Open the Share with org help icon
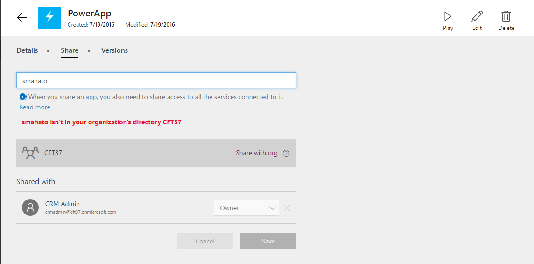Screen dimensions: 534x264 point(286,153)
